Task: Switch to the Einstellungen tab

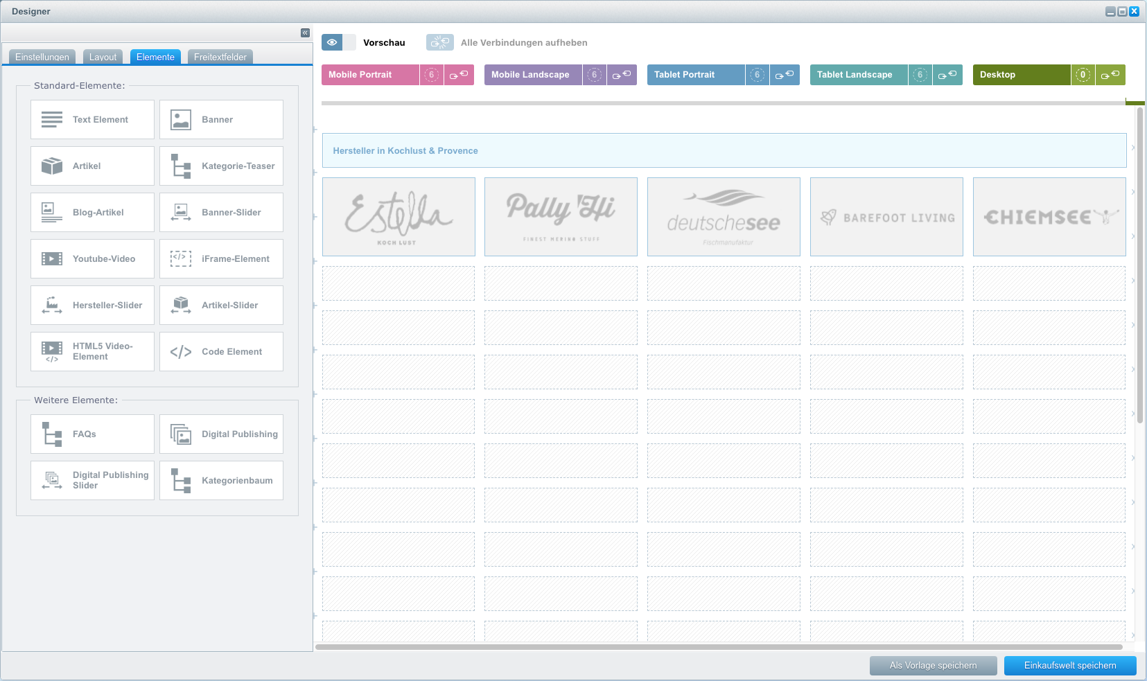Action: [42, 57]
